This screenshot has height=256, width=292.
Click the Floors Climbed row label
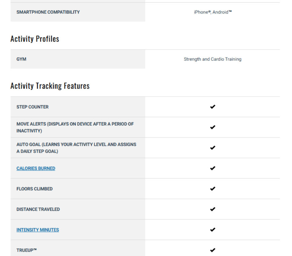pyautogui.click(x=35, y=189)
